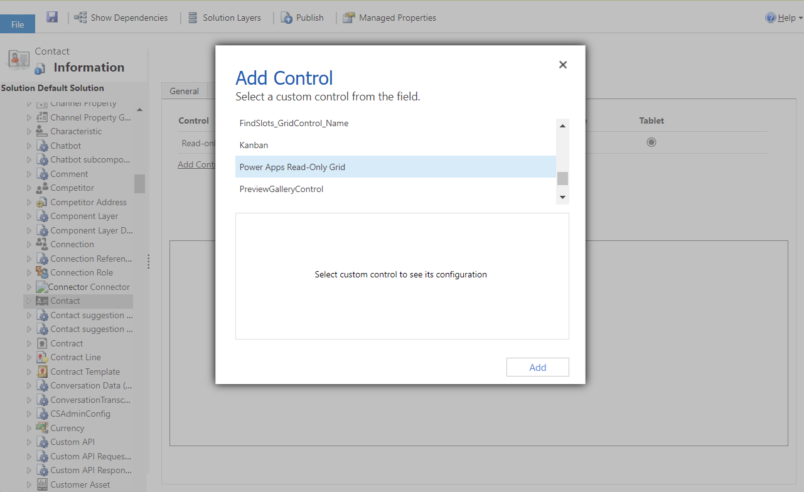Click the Channel Property G... icon
Viewport: 804px width, 492px height.
click(42, 117)
